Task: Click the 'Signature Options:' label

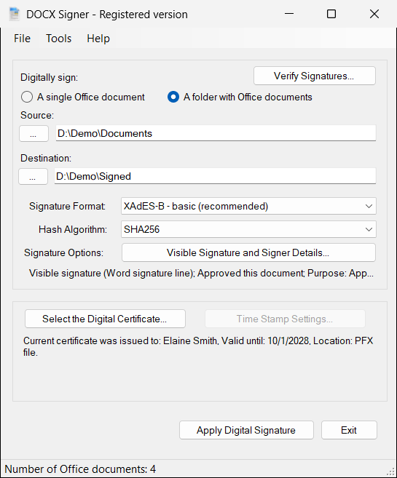Action: tap(64, 252)
